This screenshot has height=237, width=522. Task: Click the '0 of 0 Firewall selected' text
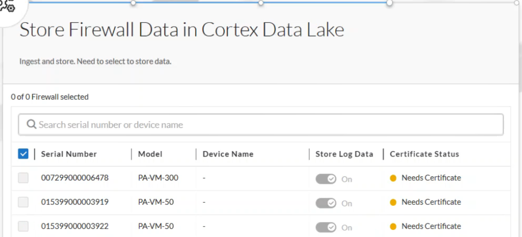pos(50,97)
